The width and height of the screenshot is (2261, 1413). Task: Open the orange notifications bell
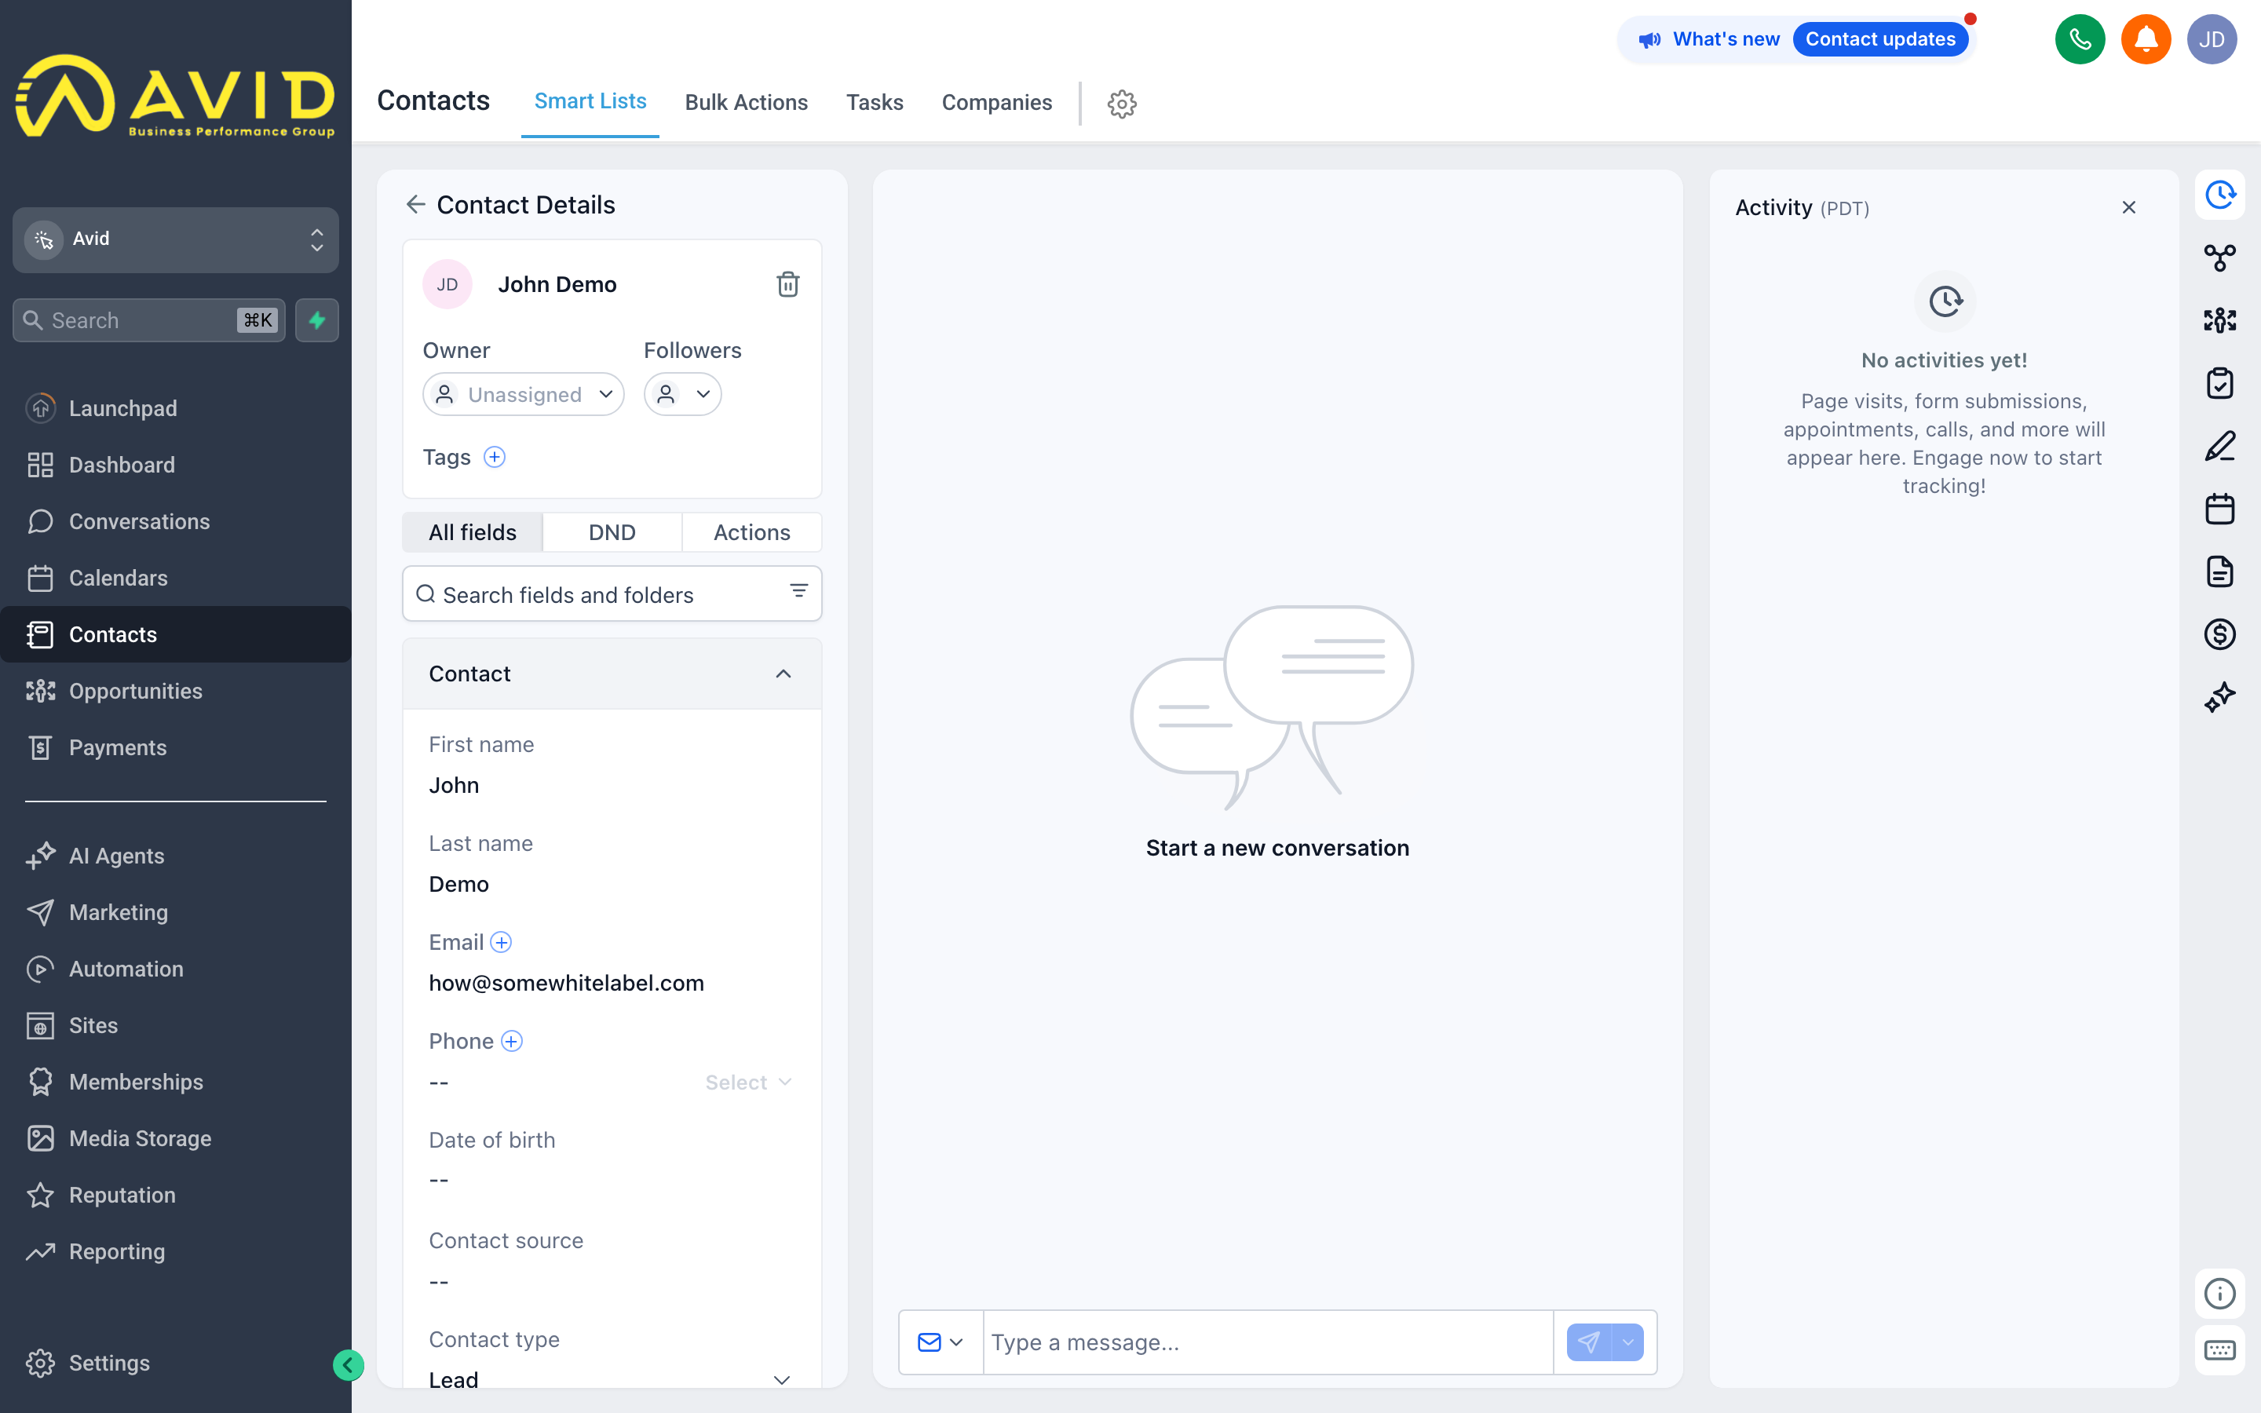(2145, 39)
